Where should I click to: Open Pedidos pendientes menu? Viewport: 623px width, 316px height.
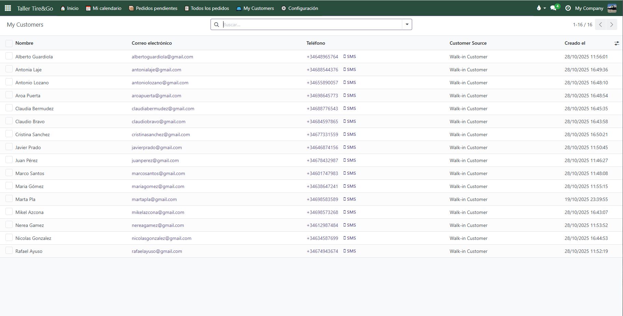point(153,8)
